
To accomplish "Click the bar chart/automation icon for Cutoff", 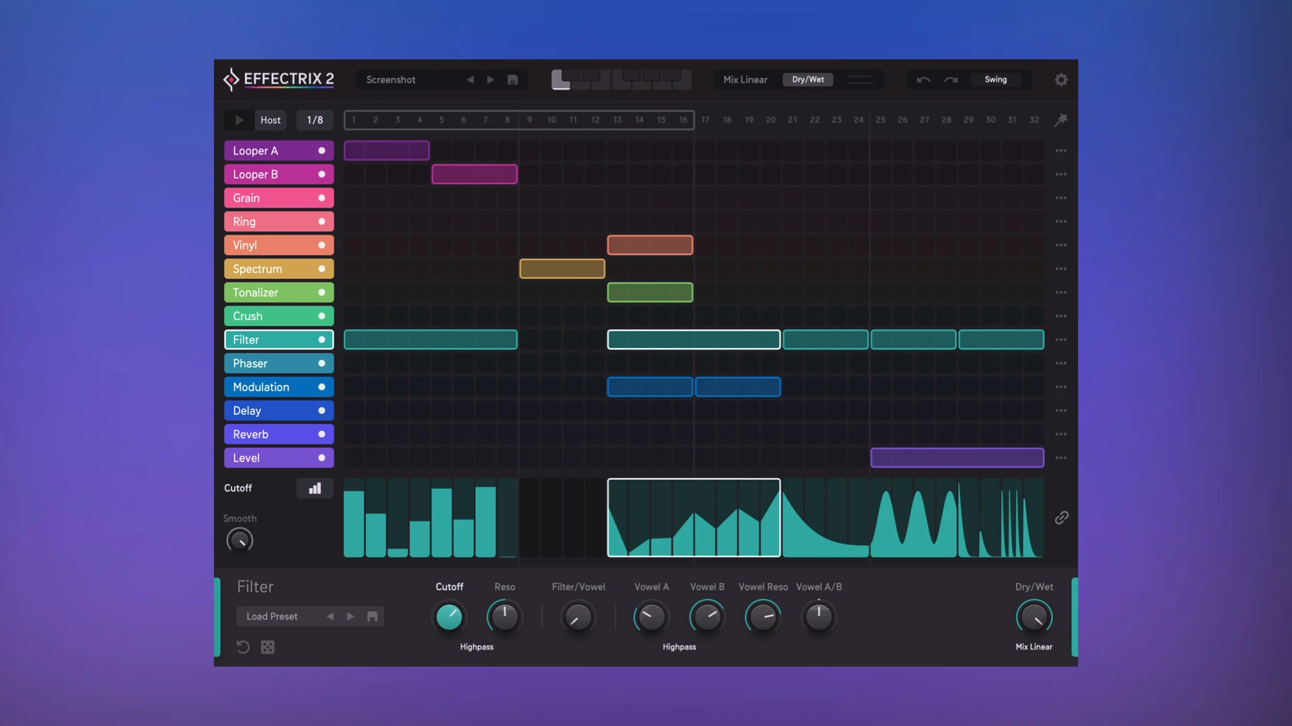I will click(314, 487).
